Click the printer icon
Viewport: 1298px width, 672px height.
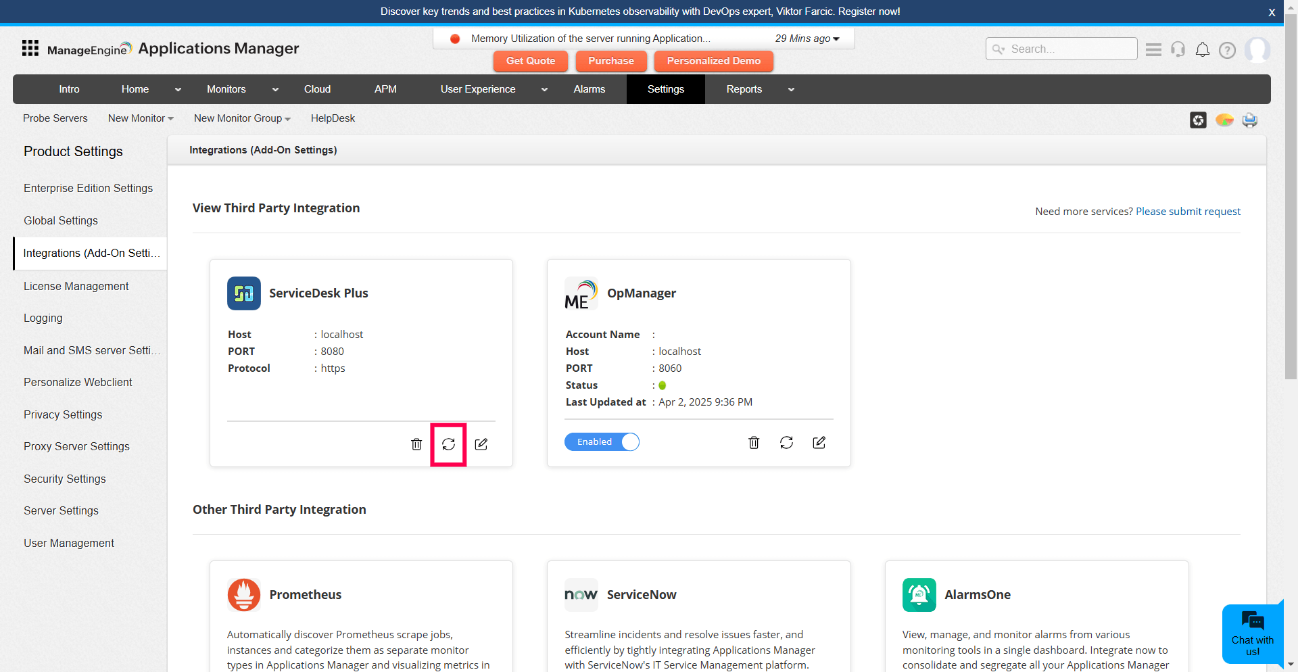click(x=1250, y=120)
